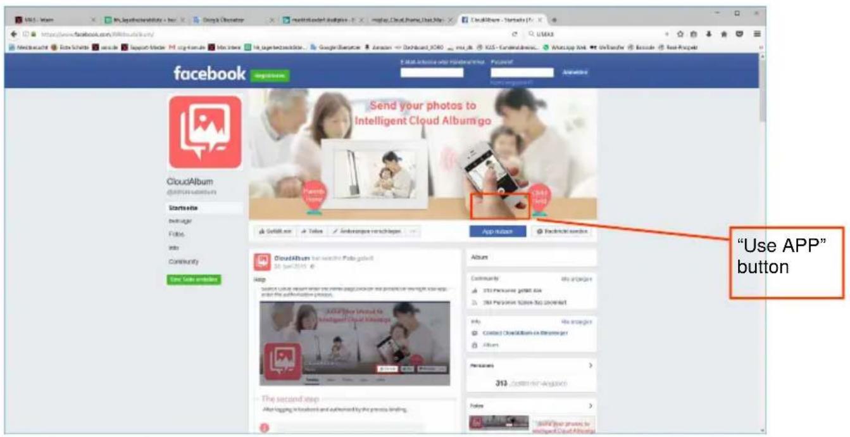The width and height of the screenshot is (850, 437).
Task: Click the CloudAlbum post author avatar
Action: 262,262
